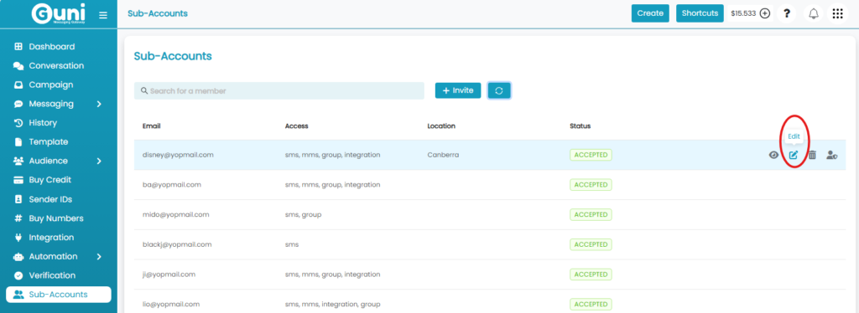859x313 pixels.
Task: Open the notifications bell
Action: [x=814, y=13]
